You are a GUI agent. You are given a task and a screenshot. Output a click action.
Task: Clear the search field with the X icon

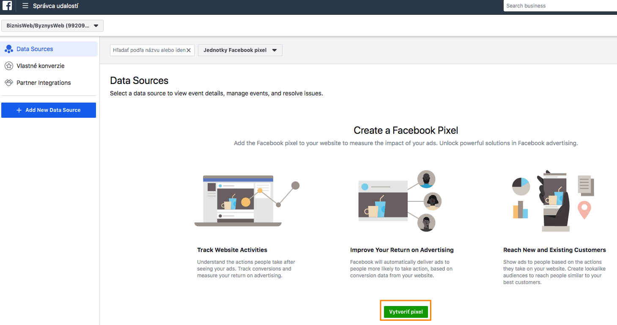coord(189,50)
